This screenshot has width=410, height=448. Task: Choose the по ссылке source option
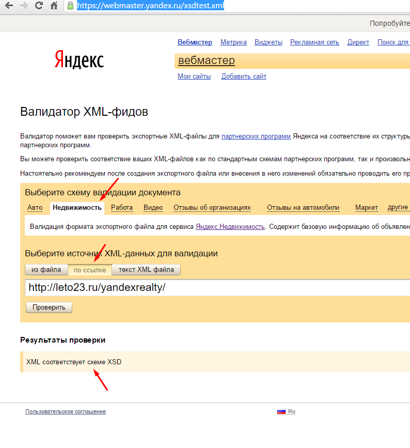[x=90, y=270]
